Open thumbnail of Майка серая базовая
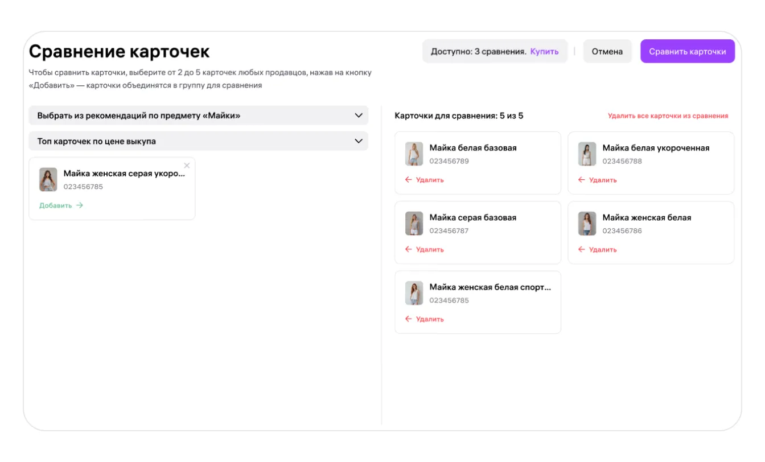Screen dimensions: 765x462 coord(414,224)
